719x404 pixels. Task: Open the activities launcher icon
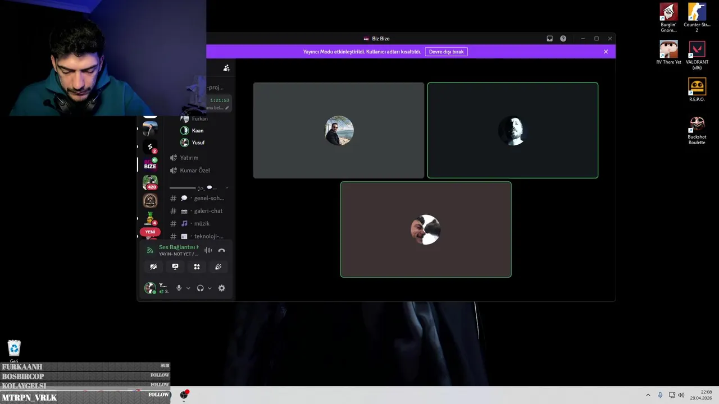tap(197, 267)
